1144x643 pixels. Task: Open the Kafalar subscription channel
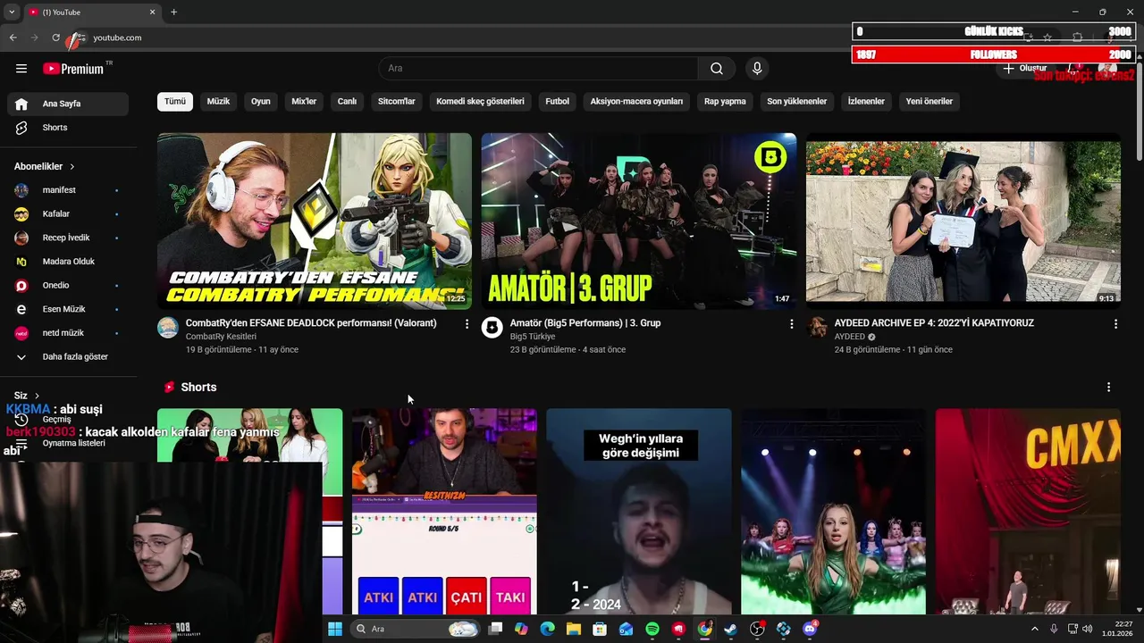pyautogui.click(x=68, y=214)
